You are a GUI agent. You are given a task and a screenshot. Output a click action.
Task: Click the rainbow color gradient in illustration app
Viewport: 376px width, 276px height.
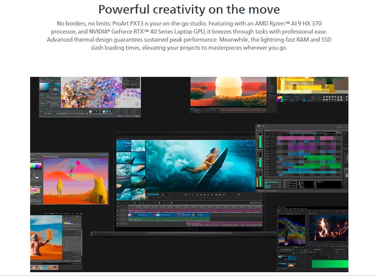point(36,166)
